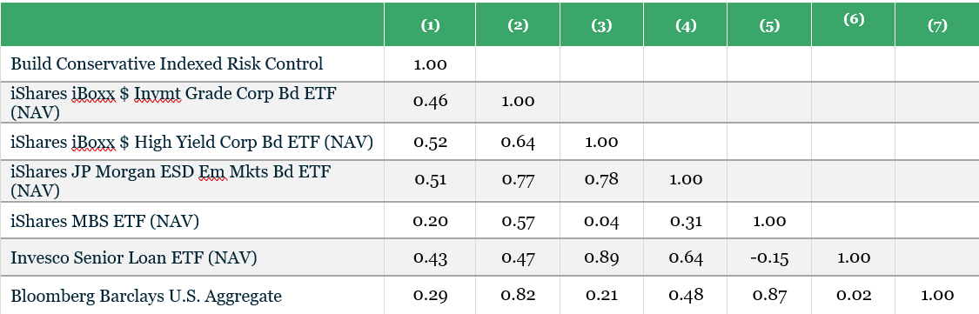Select the 0.46 cell under column (1)
The height and width of the screenshot is (314, 979).
tap(430, 100)
